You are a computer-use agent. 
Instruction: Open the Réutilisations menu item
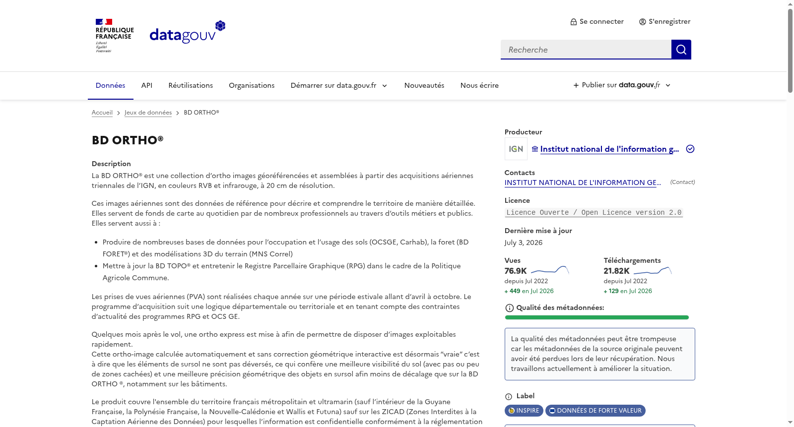click(x=191, y=85)
